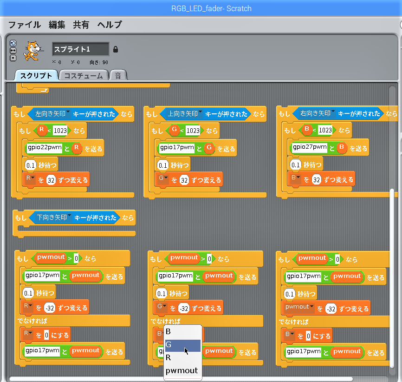
Task: Switch to the 音 tab
Action: [118, 75]
